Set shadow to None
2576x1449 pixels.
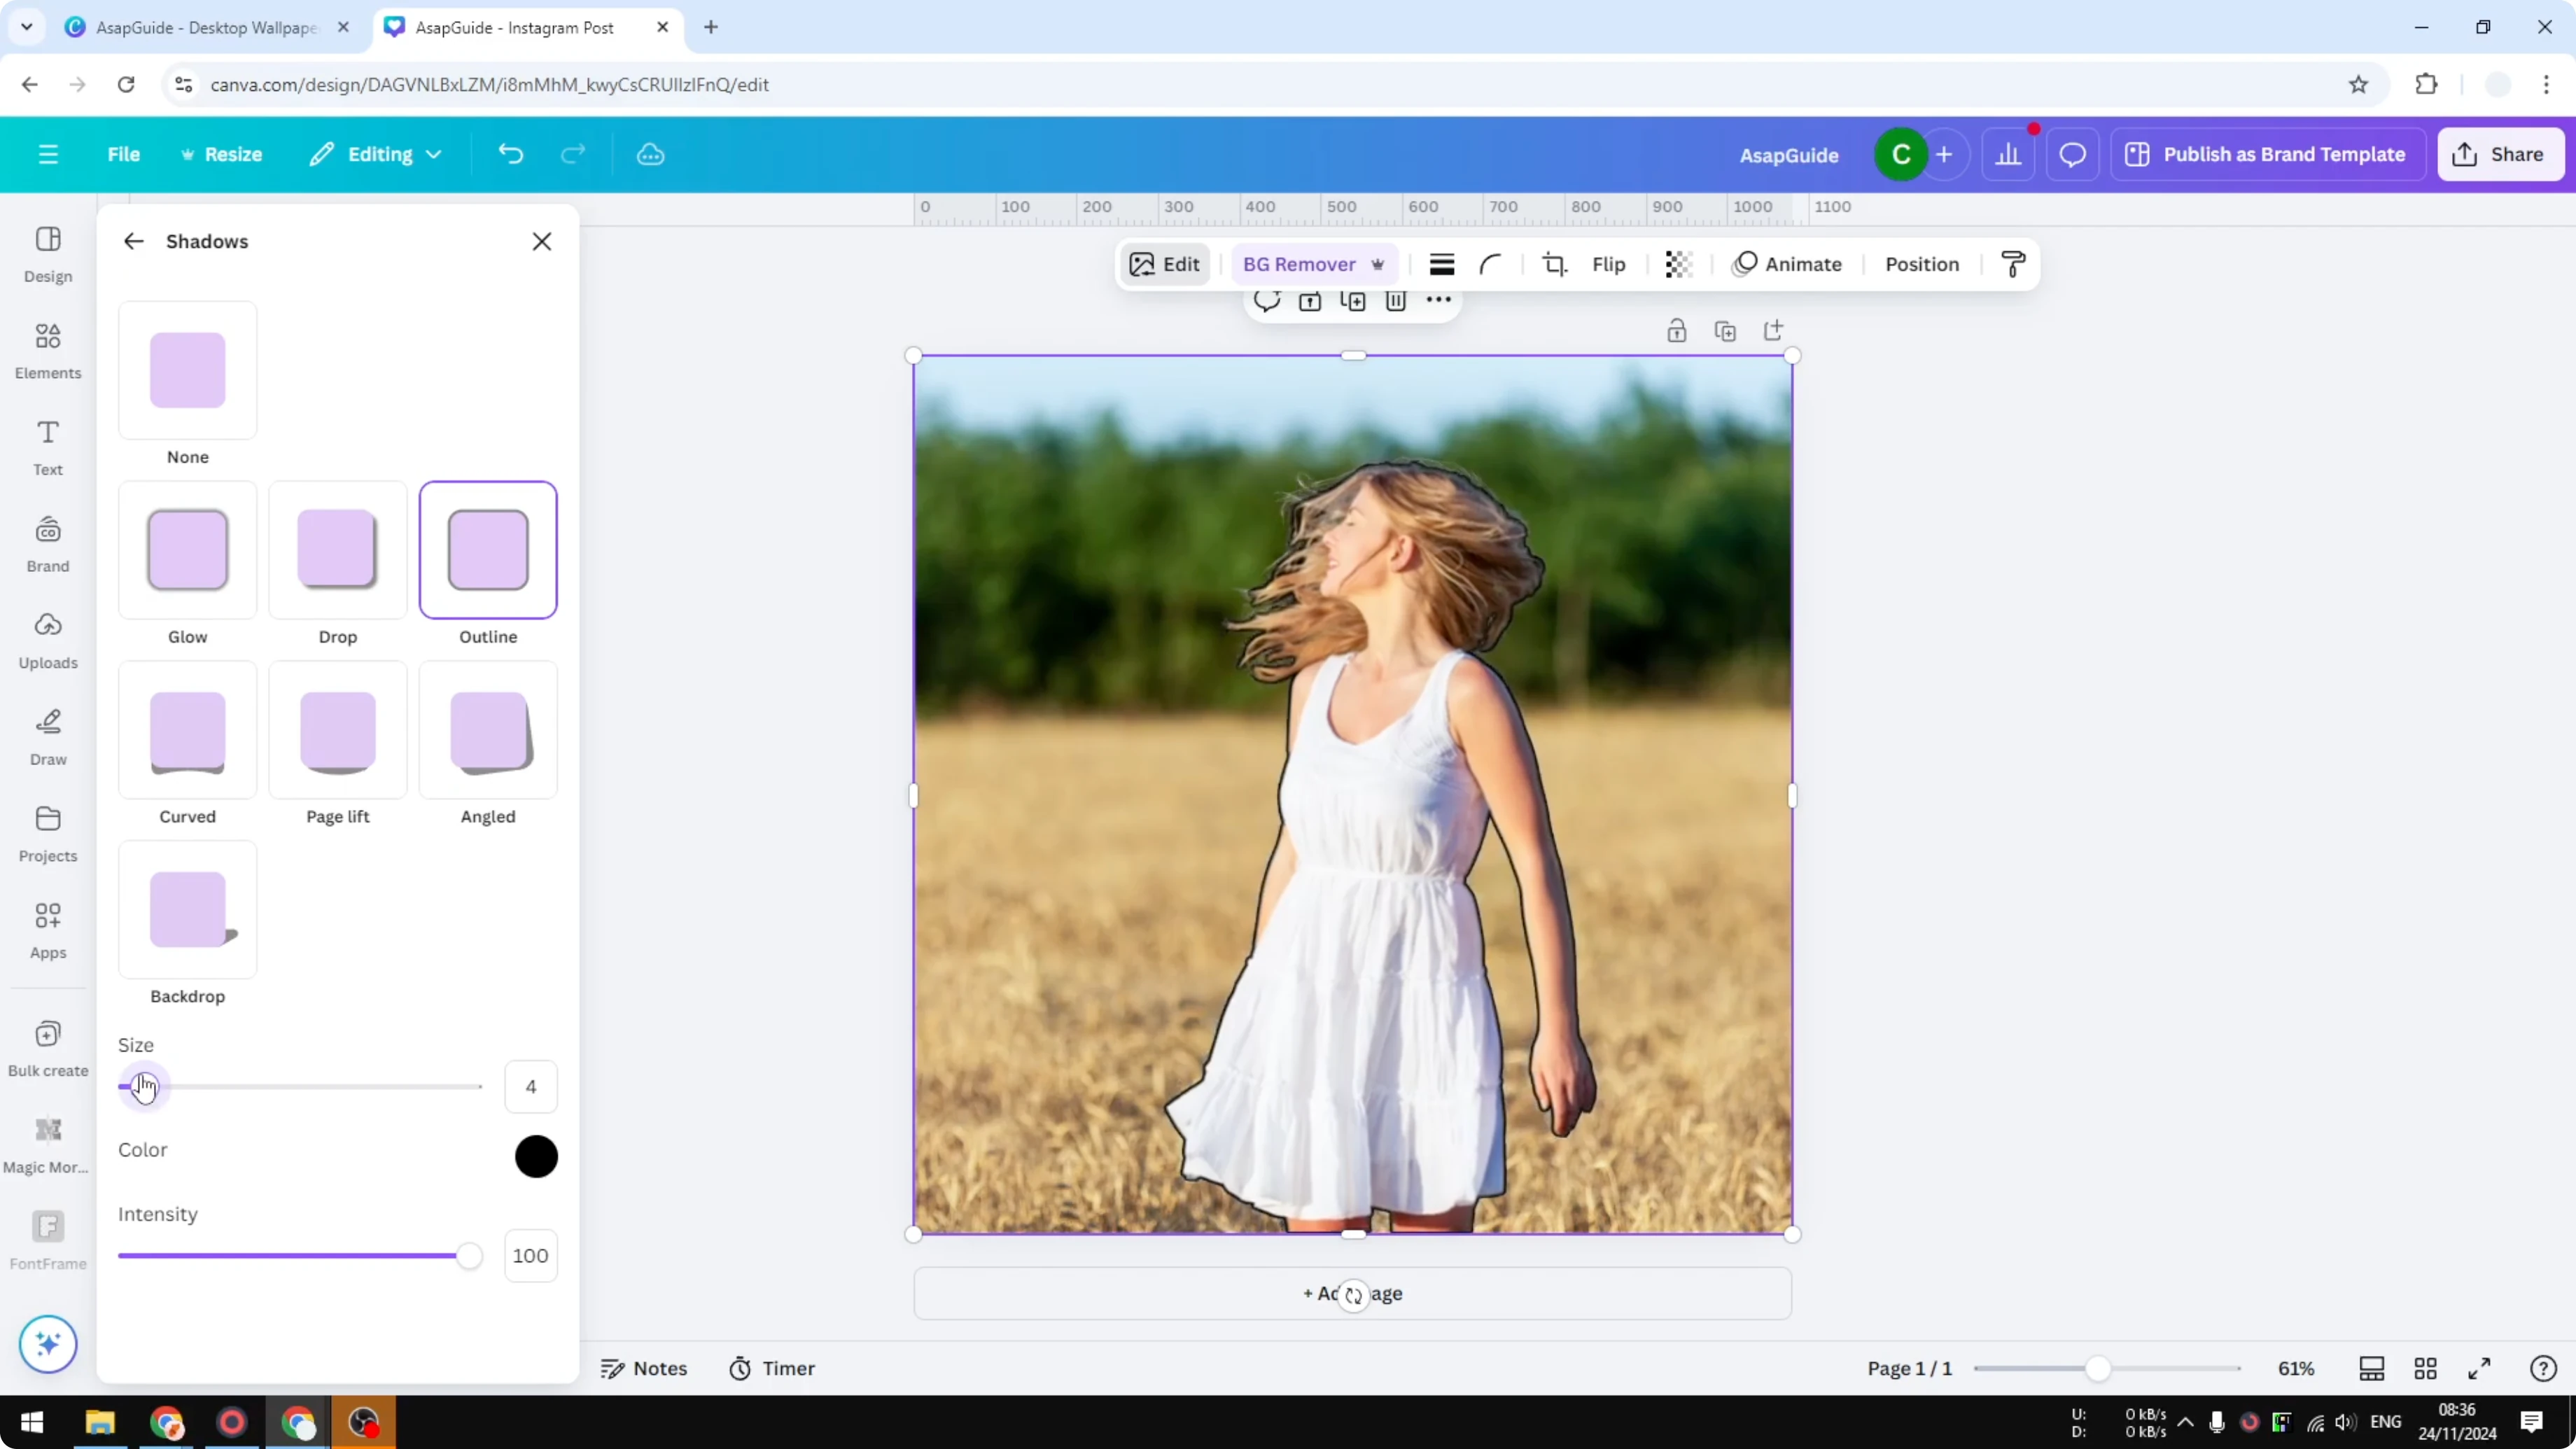coord(187,370)
